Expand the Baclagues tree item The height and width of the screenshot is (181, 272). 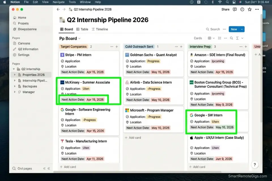tap(14, 86)
